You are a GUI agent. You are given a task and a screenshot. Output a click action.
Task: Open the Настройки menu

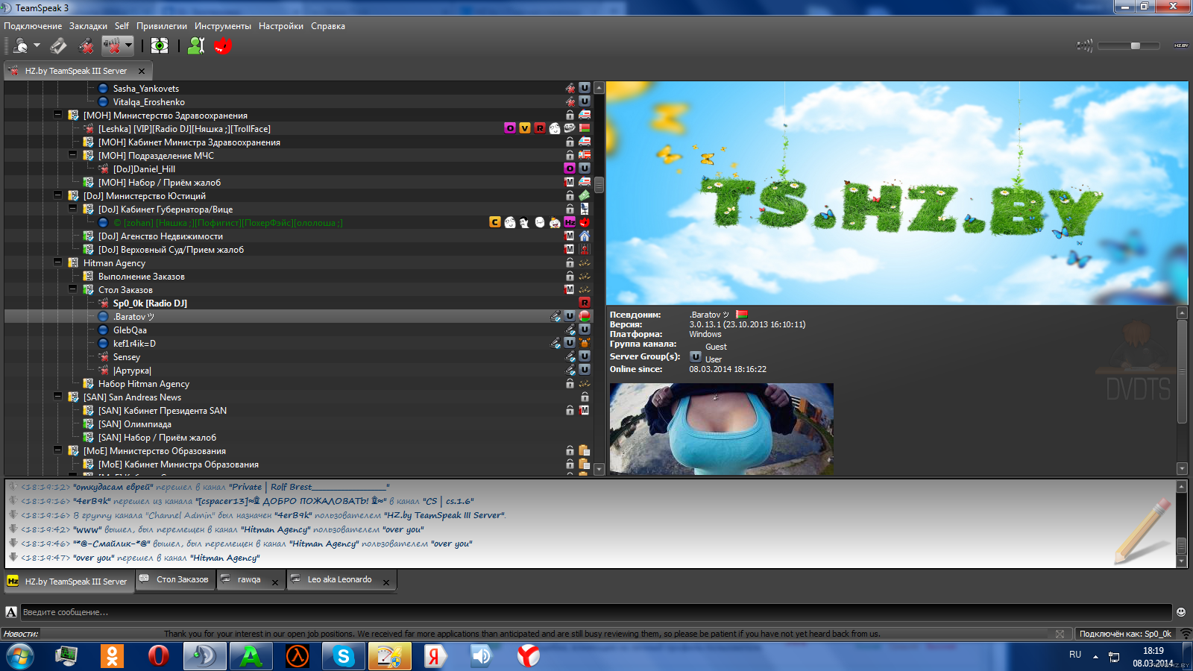pyautogui.click(x=281, y=26)
